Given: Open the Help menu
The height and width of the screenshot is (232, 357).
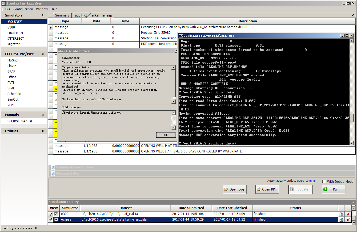Looking at the screenshot, I should (54, 9).
